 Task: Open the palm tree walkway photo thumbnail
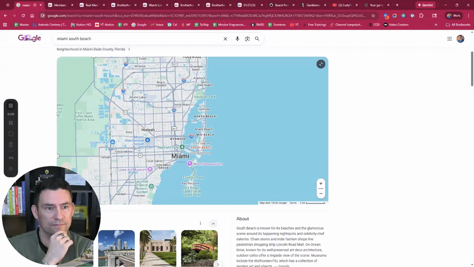pyautogui.click(x=158, y=248)
